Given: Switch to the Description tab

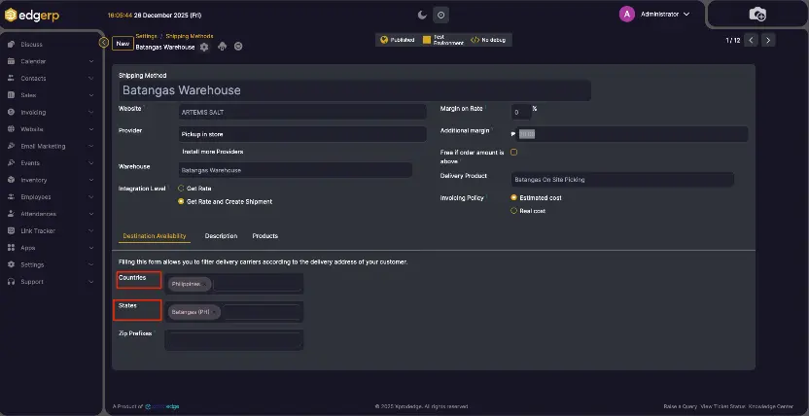Looking at the screenshot, I should point(221,236).
